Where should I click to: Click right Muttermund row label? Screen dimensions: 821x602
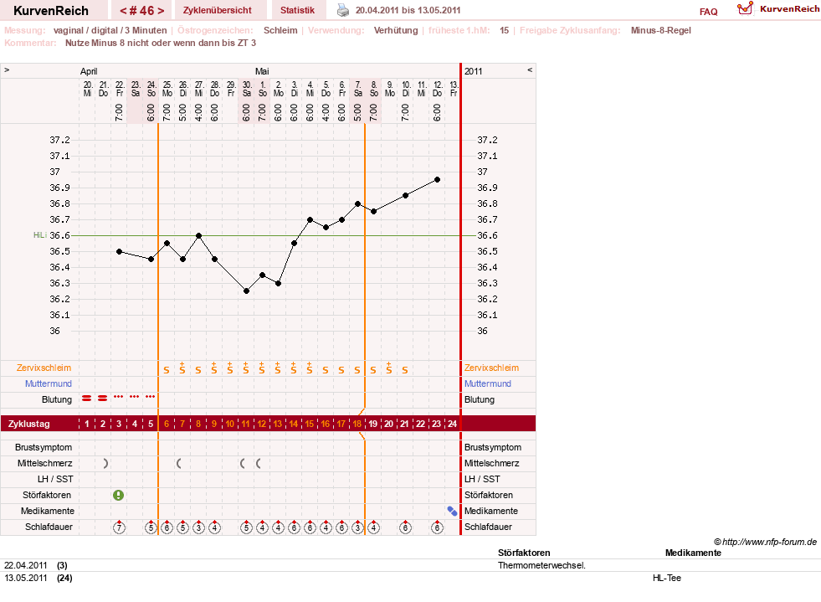488,383
